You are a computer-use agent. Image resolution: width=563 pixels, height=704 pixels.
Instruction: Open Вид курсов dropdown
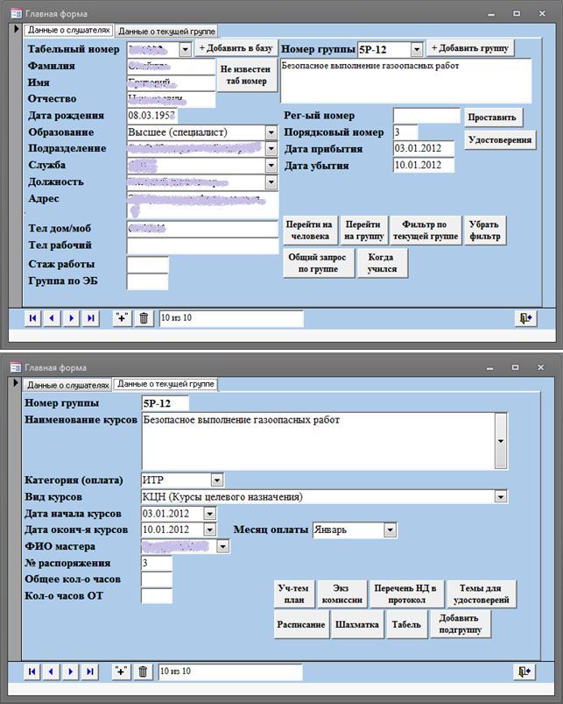click(x=501, y=496)
